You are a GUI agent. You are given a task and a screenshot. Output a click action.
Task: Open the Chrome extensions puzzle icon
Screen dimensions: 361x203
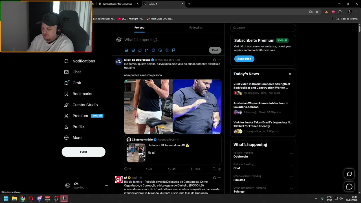[340, 12]
